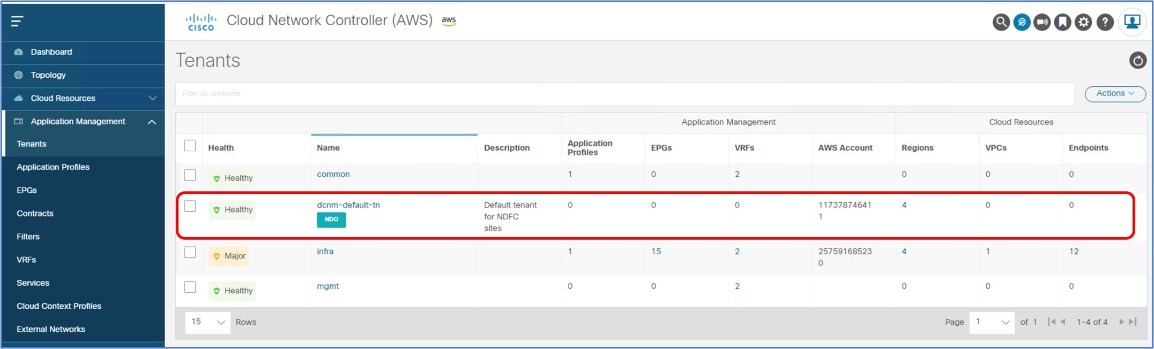Click the Dashboard cloud icon in sidebar
This screenshot has width=1154, height=349.
19,52
